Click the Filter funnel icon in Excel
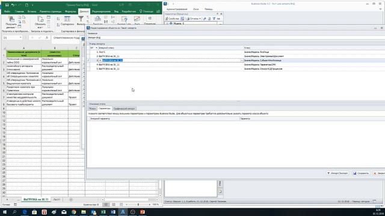 pos(81,19)
